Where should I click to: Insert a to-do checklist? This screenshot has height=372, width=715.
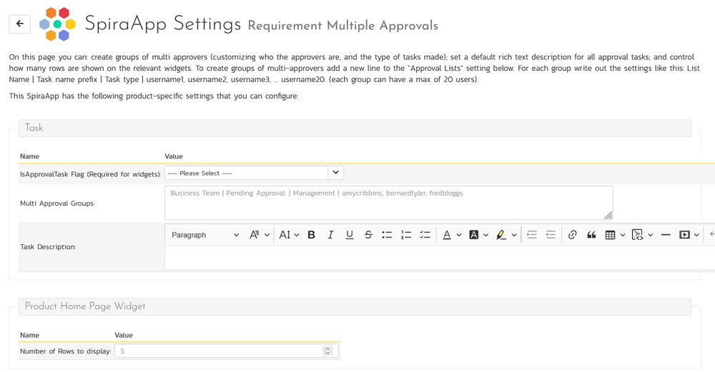[425, 235]
